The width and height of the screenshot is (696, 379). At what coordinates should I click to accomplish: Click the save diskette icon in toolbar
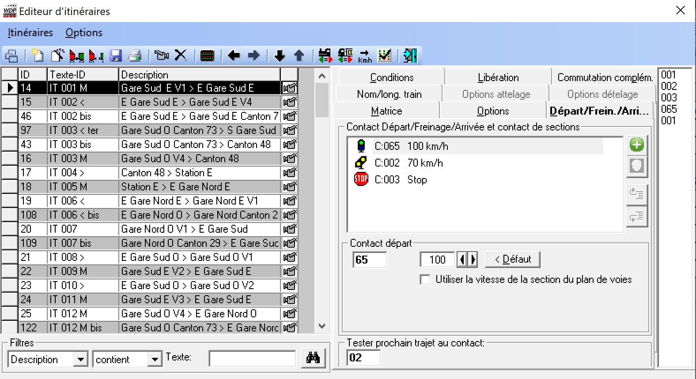[x=116, y=56]
